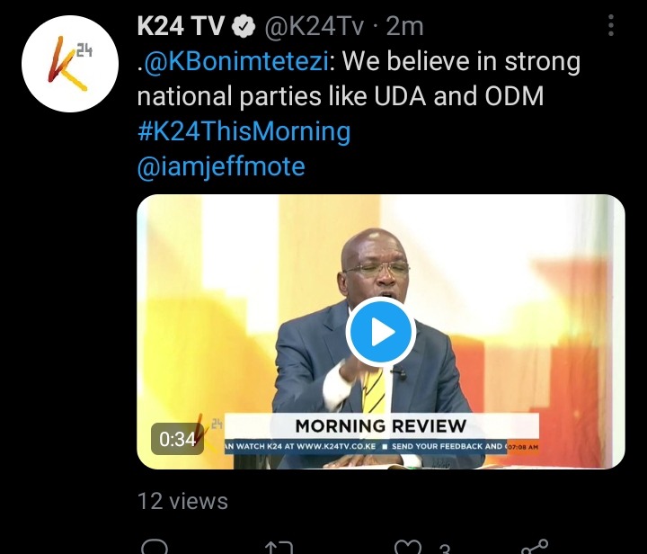Open the share icon for this tweet
Viewport: 647px width, 554px height.
(535, 547)
